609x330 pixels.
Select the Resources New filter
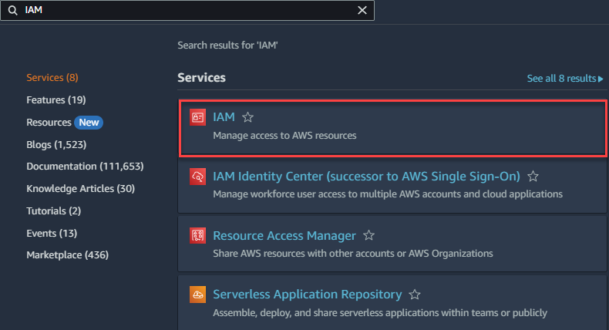(65, 123)
